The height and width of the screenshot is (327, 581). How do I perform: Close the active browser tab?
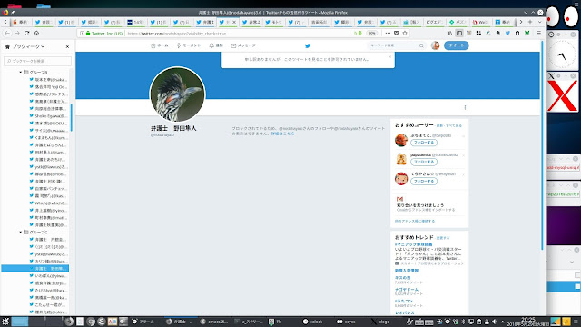234,22
